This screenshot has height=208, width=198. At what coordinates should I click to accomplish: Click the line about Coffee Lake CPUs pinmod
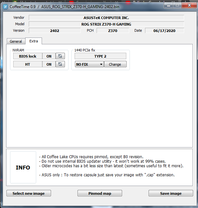click(x=91, y=157)
